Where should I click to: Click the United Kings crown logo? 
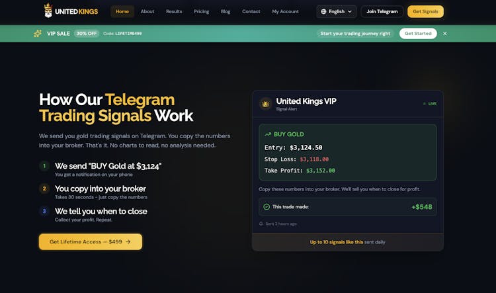coord(48,11)
